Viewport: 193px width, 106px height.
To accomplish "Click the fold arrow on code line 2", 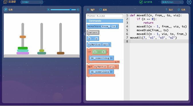I will pyautogui.click(x=129, y=19).
